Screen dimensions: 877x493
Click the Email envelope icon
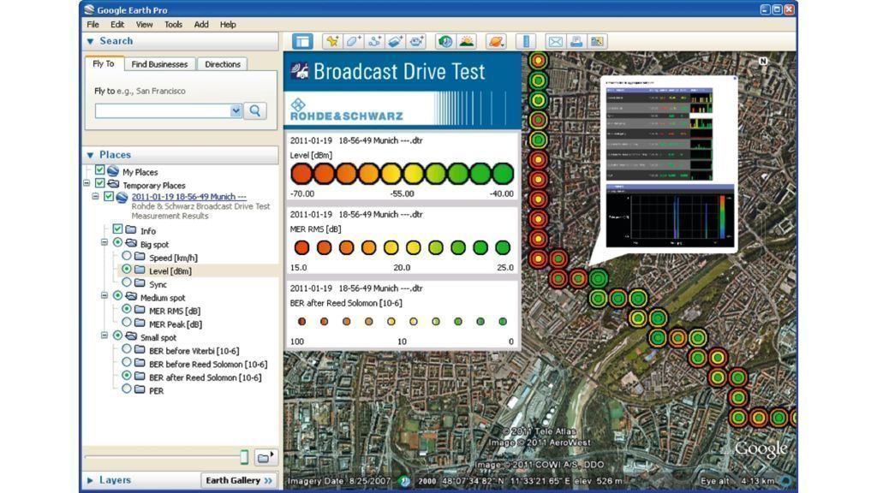[x=555, y=41]
